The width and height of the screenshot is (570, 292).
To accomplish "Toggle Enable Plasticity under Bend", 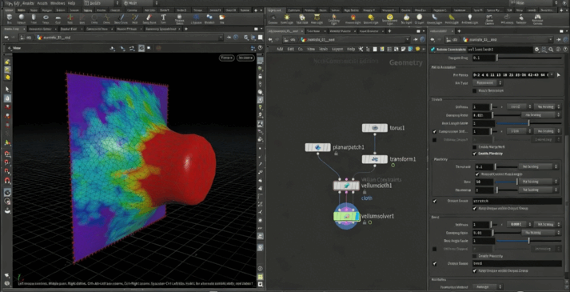I will pos(474,256).
